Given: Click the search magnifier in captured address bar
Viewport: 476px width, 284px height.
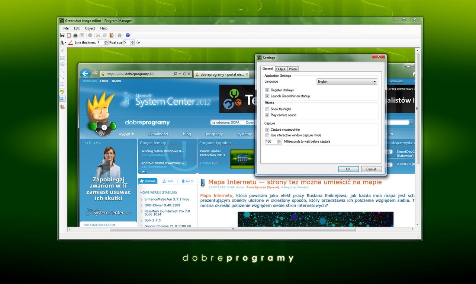Looking at the screenshot, I should point(175,74).
